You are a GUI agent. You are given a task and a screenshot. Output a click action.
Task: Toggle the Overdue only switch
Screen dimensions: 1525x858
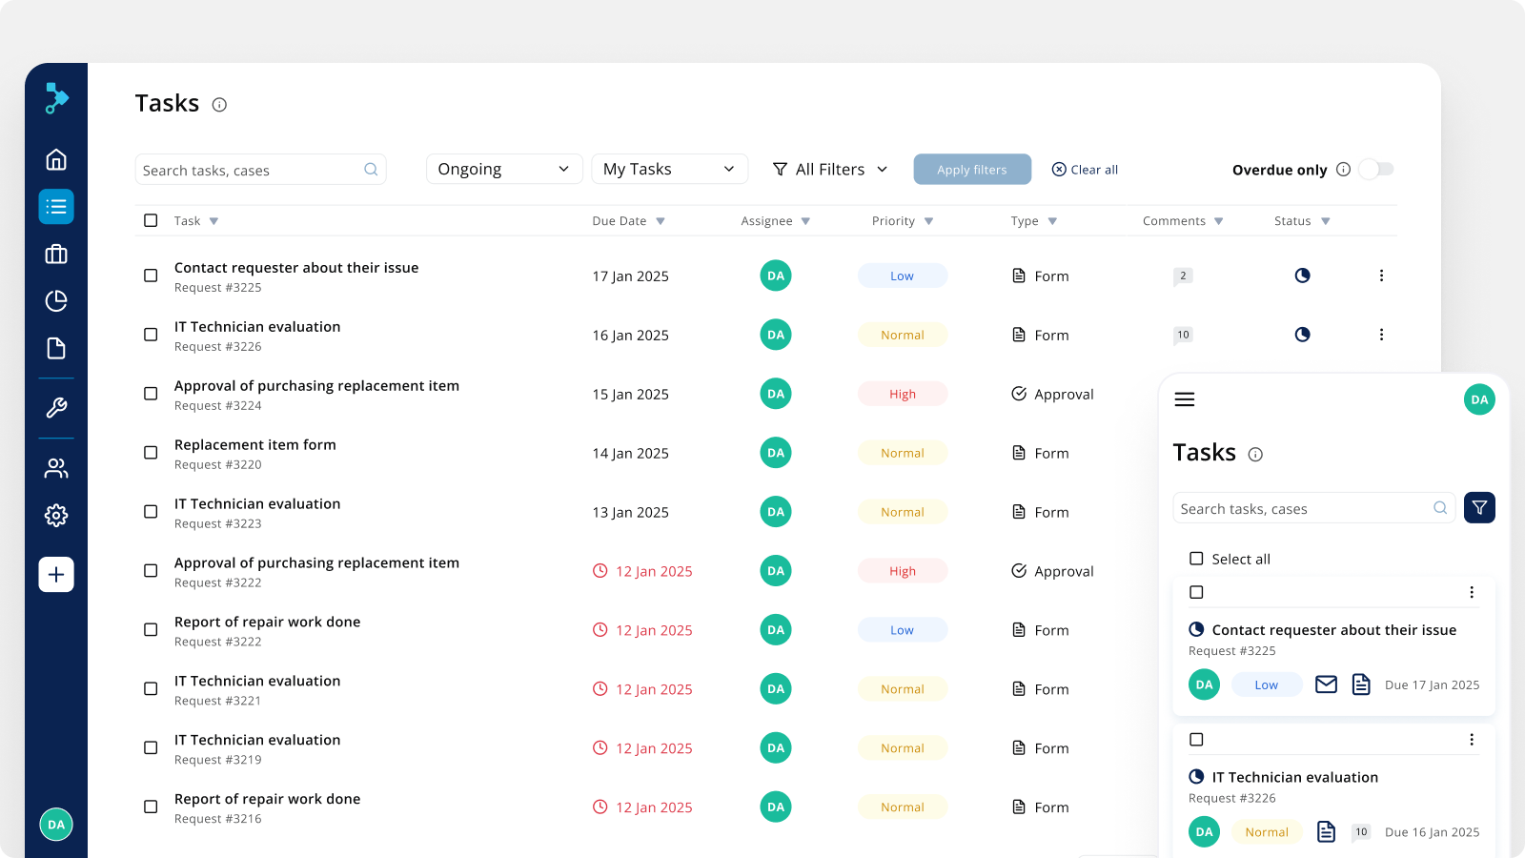pos(1375,170)
